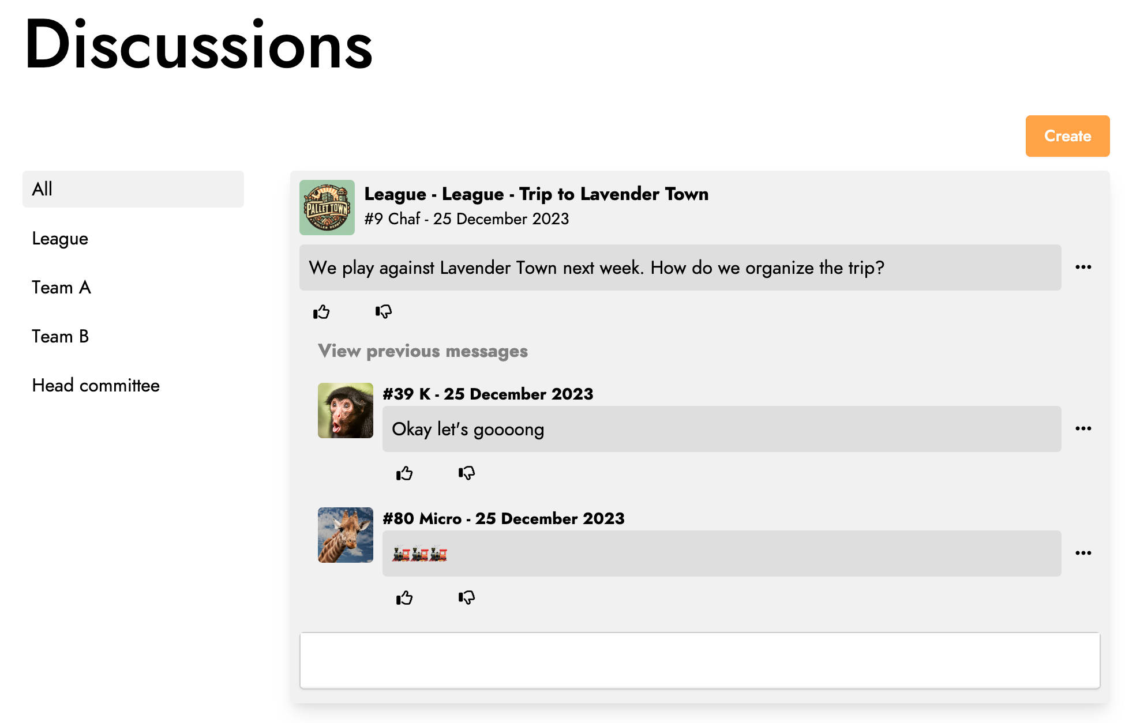
Task: Open the Pallet Town league logo
Action: (327, 208)
